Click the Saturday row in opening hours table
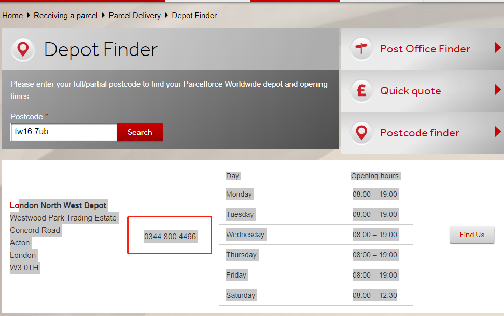 (316, 295)
